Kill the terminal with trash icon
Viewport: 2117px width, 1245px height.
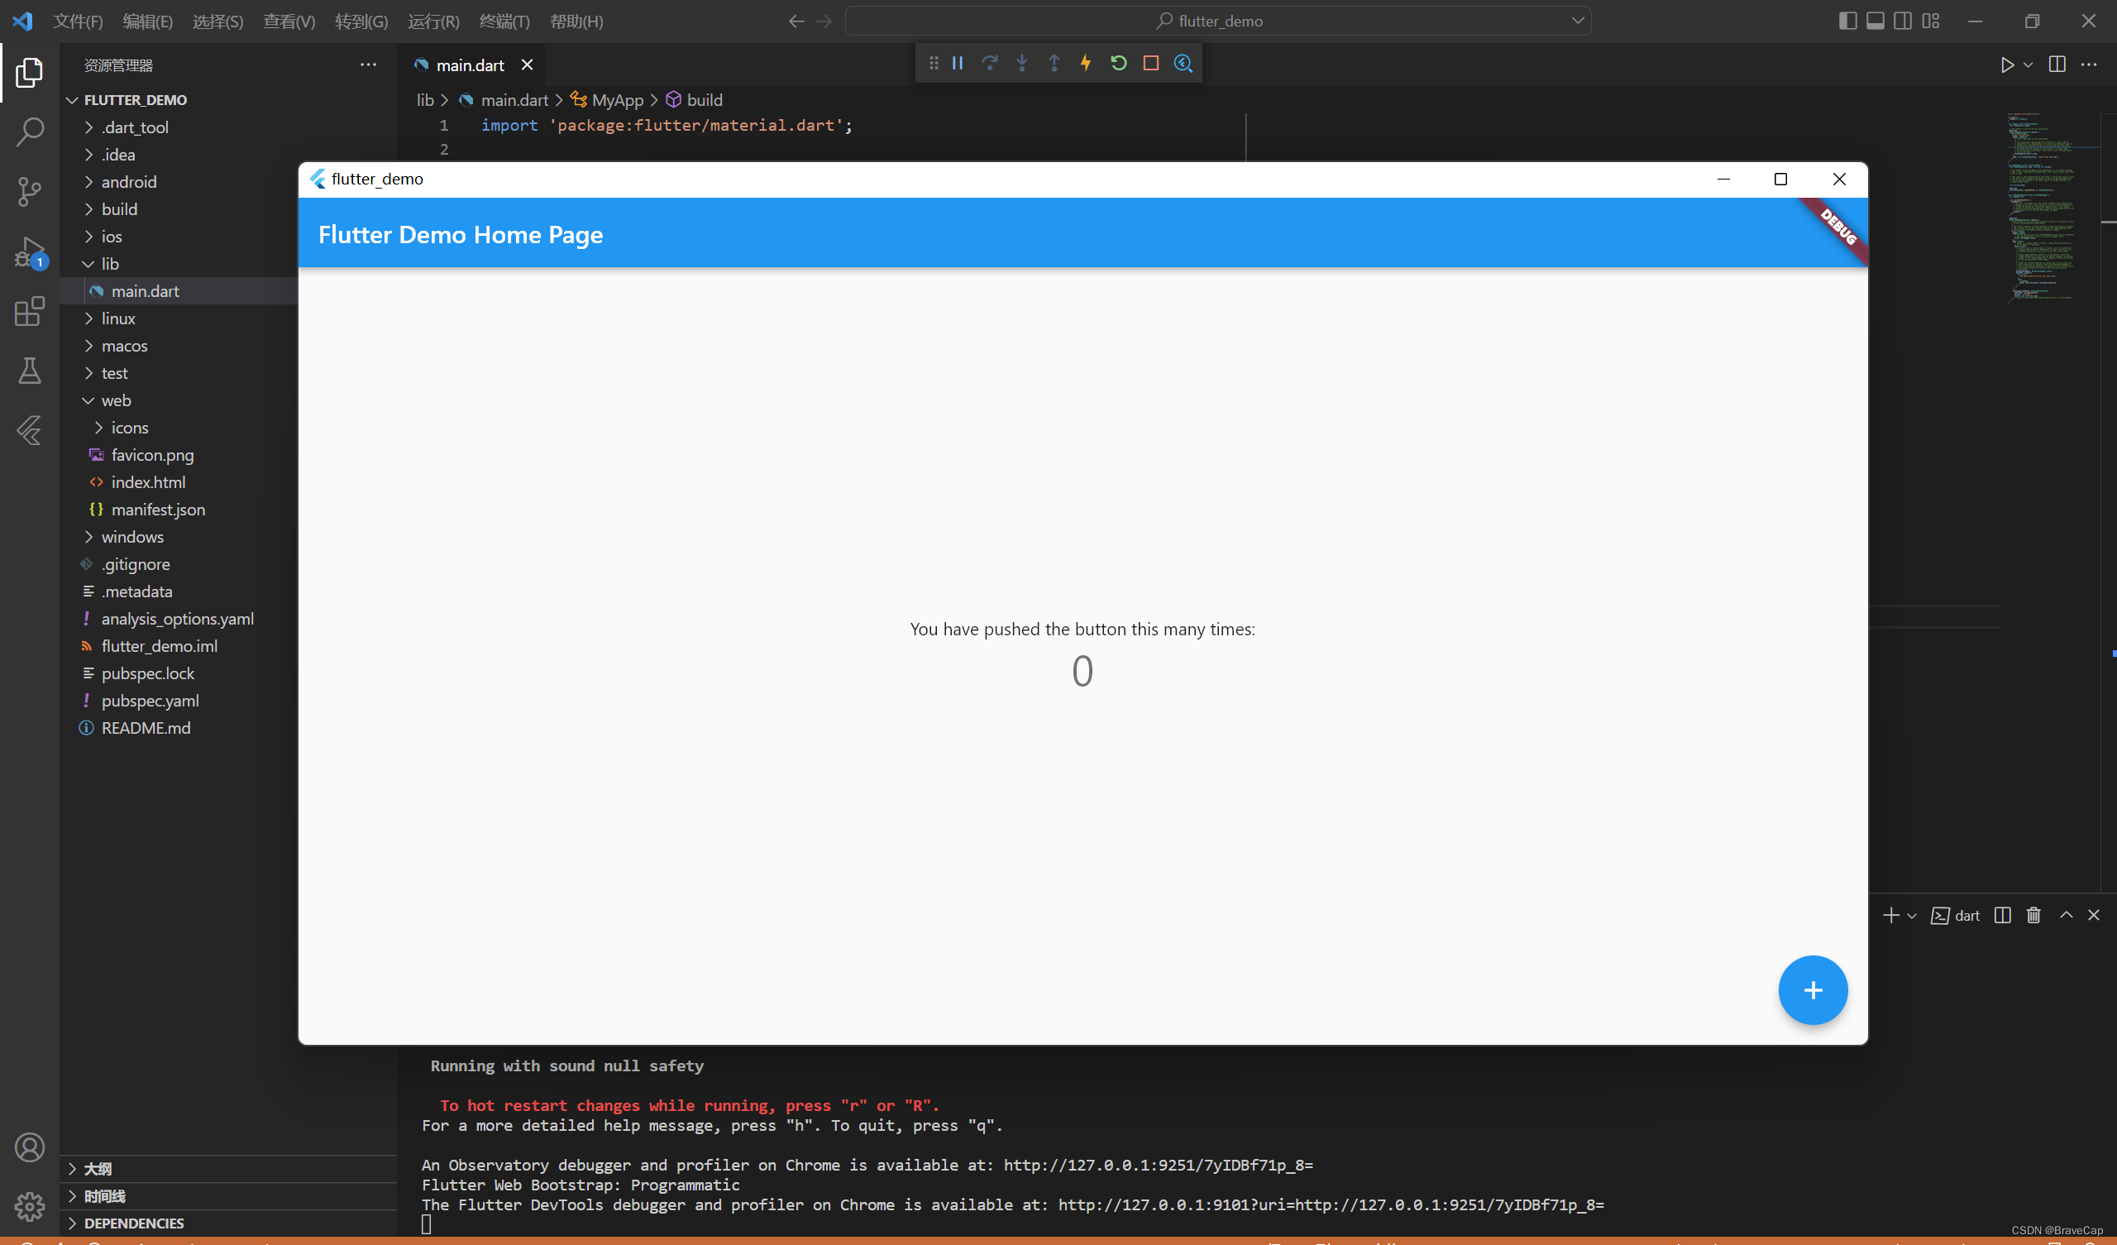pos(2033,916)
